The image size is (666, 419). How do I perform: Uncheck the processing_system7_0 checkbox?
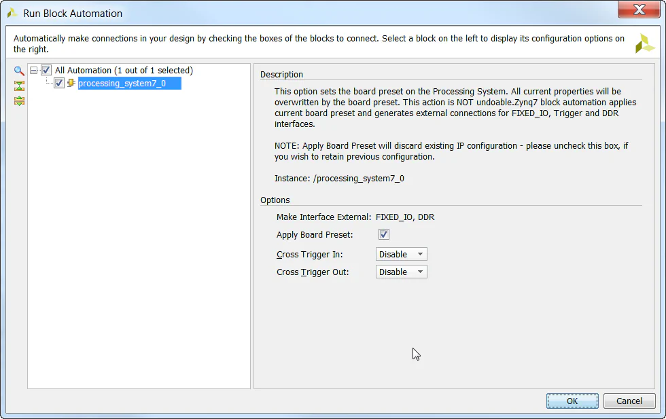(x=58, y=83)
